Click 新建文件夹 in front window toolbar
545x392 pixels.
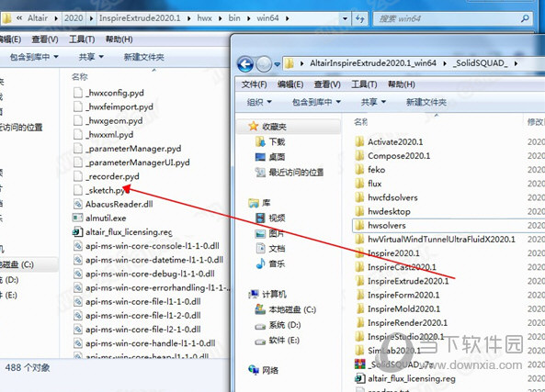[426, 102]
